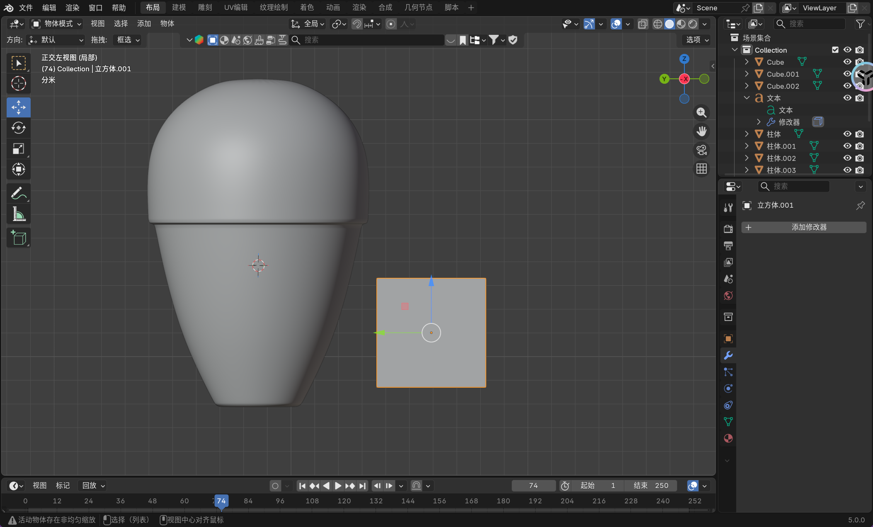Click the frame 74 playhead marker
873x527 pixels.
click(x=221, y=501)
